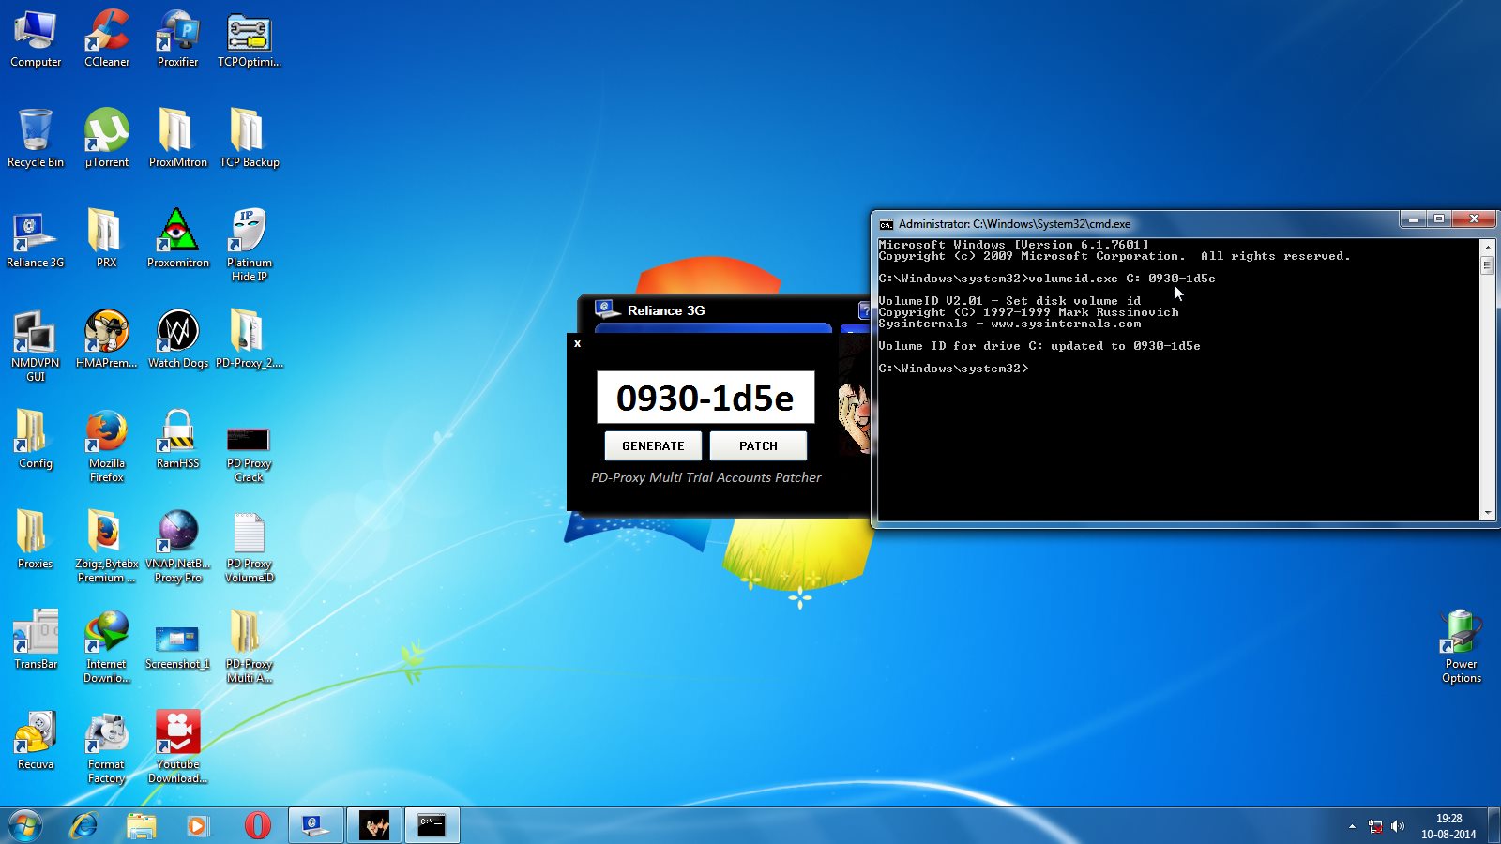
Task: Click PATCH in the PD-Proxy patcher
Action: [758, 445]
